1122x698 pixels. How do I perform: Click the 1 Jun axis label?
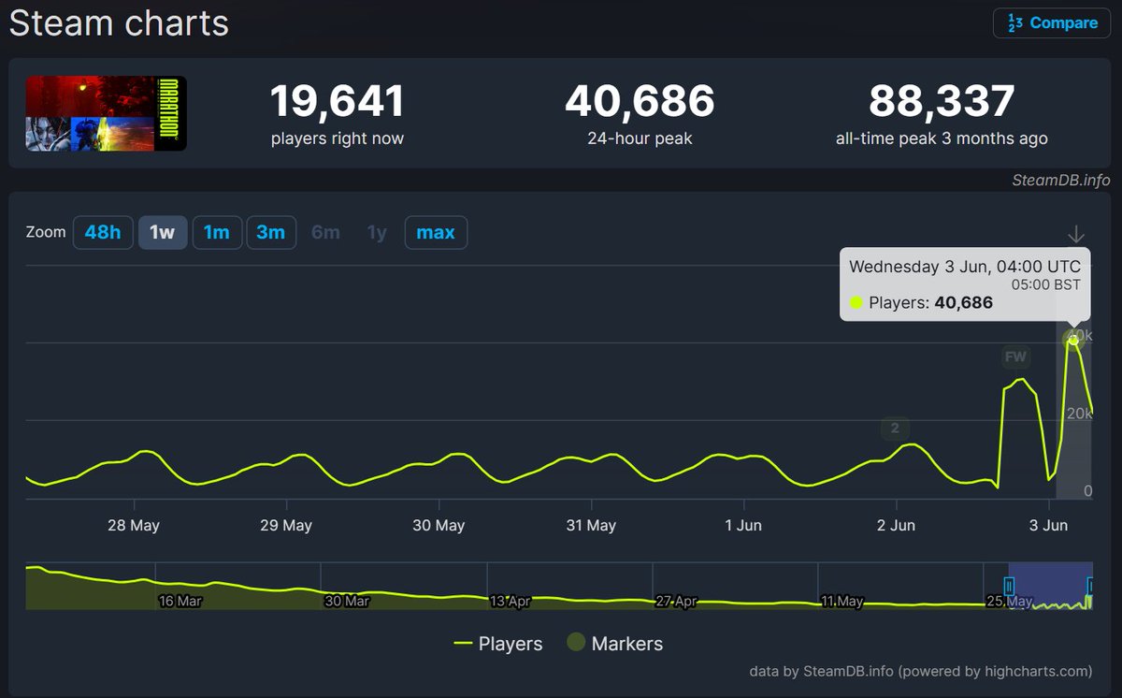(x=743, y=526)
